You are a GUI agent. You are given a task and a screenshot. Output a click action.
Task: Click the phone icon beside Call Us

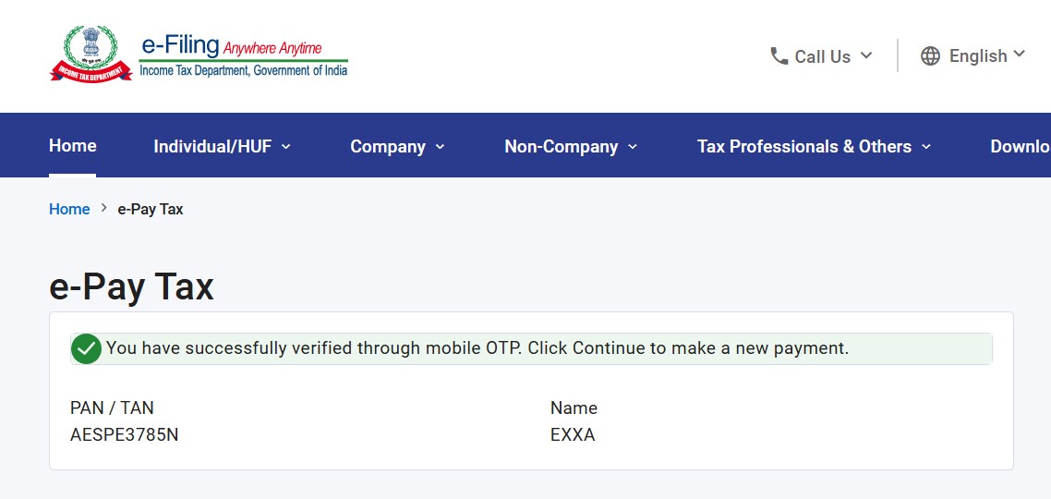tap(779, 56)
